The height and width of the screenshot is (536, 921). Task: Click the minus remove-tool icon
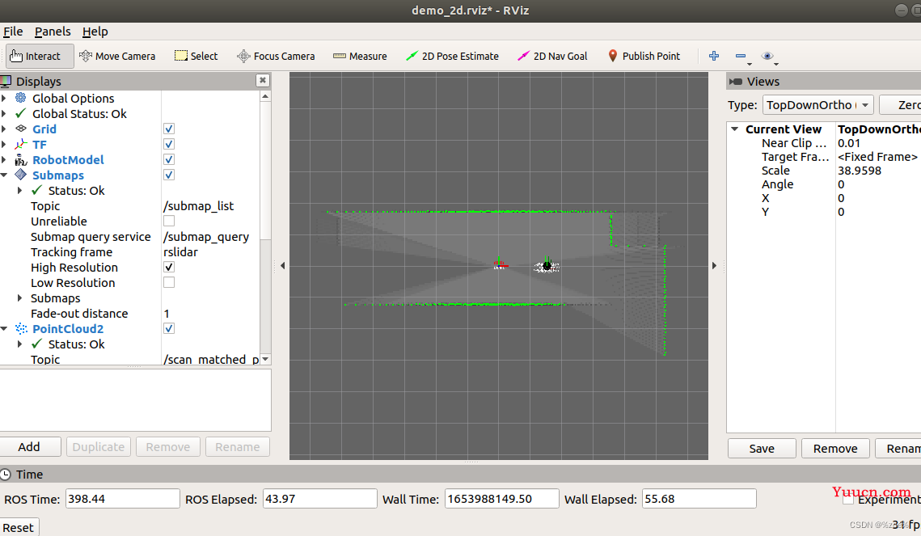[741, 56]
